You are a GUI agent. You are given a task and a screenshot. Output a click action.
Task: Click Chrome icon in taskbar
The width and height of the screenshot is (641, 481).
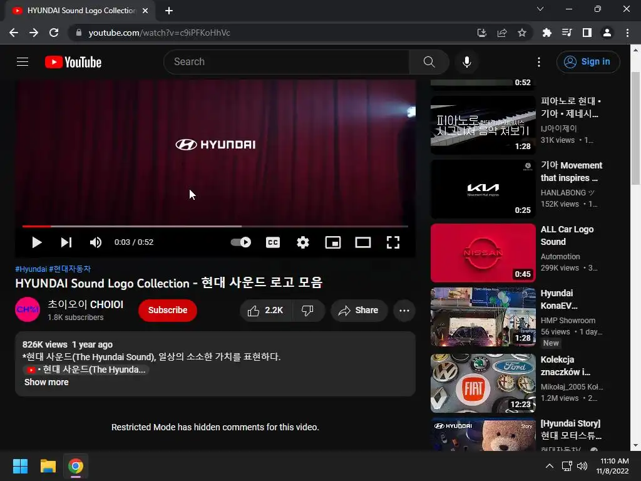coord(76,466)
